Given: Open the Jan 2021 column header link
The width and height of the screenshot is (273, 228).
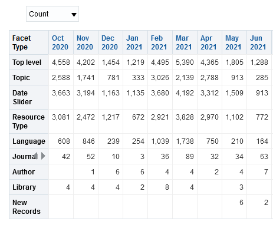Looking at the screenshot, I should click(134, 42).
